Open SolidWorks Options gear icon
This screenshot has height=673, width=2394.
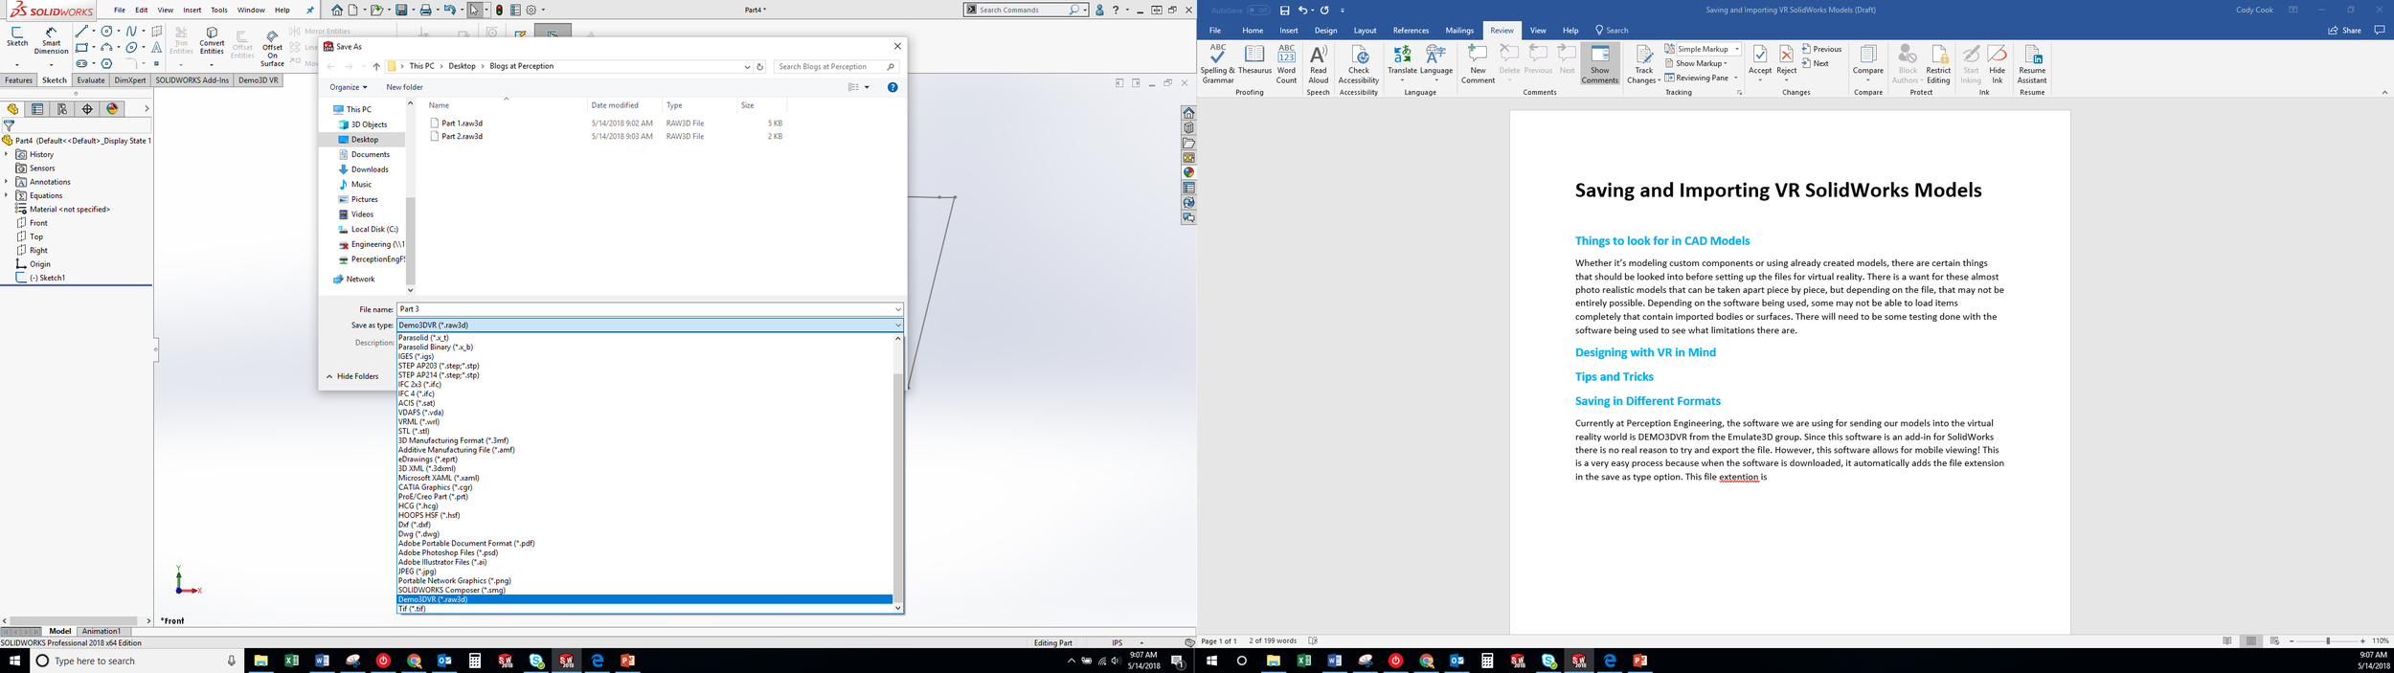tap(532, 10)
